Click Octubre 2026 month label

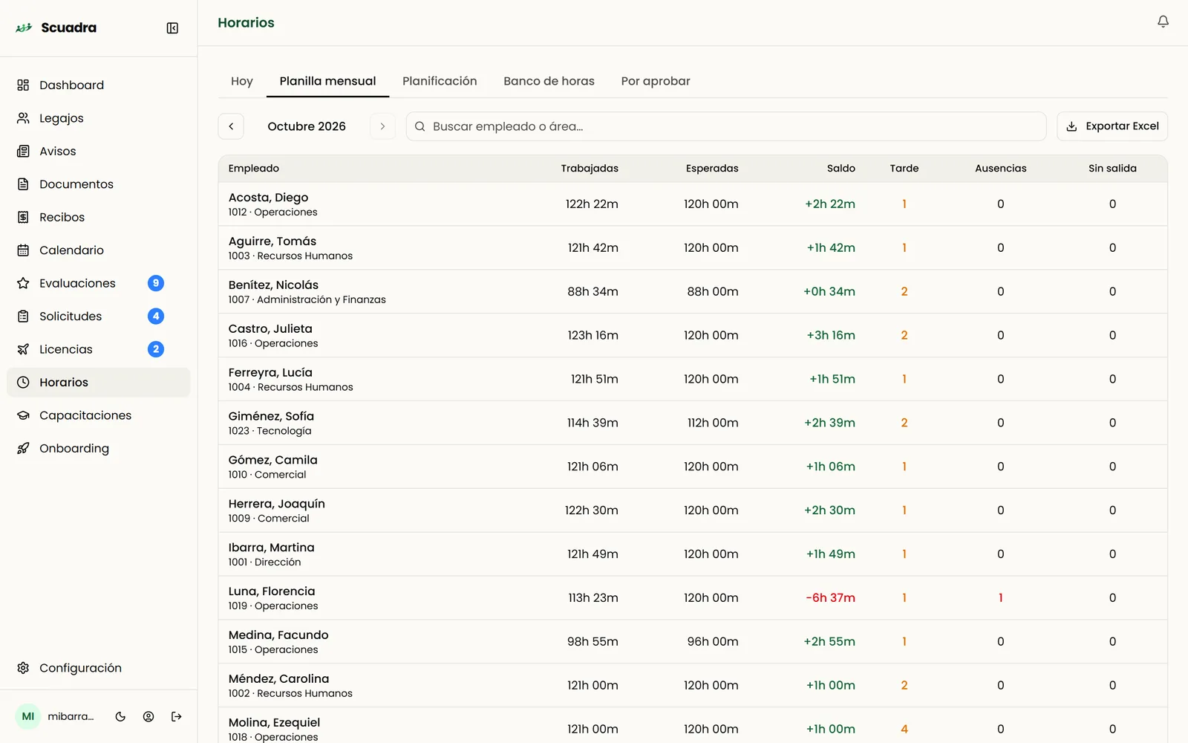307,126
